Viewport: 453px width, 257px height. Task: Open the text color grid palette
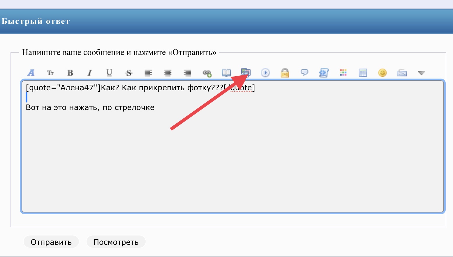(x=343, y=73)
